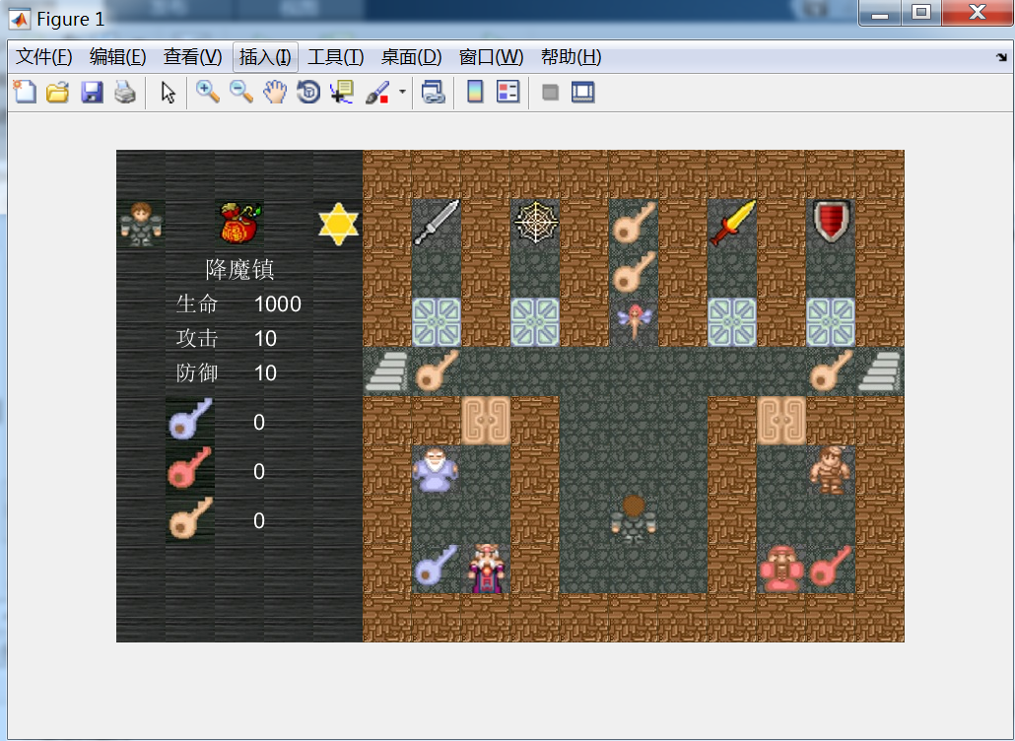1015x741 pixels.
Task: Open the 工具(T) menu
Action: pos(335,57)
